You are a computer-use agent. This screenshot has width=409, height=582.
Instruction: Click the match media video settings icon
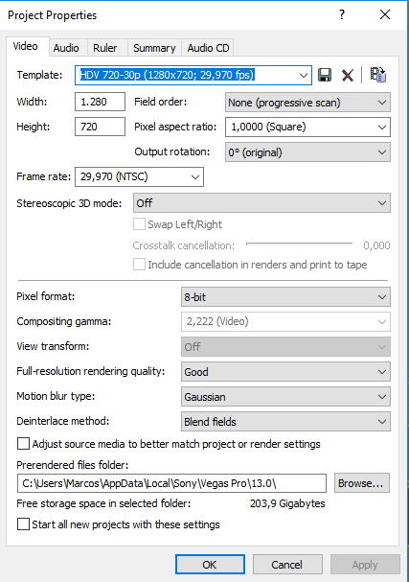coord(377,75)
